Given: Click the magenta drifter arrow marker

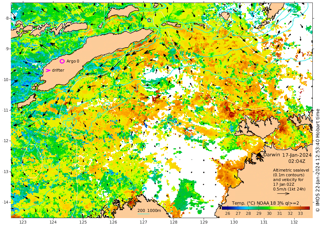Looking at the screenshot, I should click(x=48, y=71).
